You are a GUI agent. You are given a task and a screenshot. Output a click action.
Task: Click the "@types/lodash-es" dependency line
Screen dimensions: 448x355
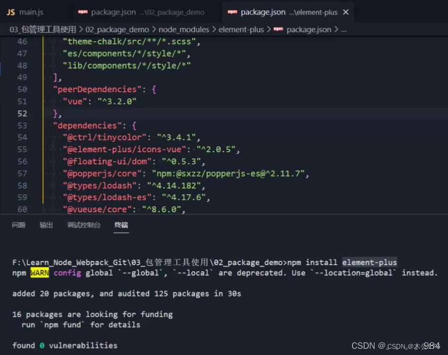click(x=136, y=198)
